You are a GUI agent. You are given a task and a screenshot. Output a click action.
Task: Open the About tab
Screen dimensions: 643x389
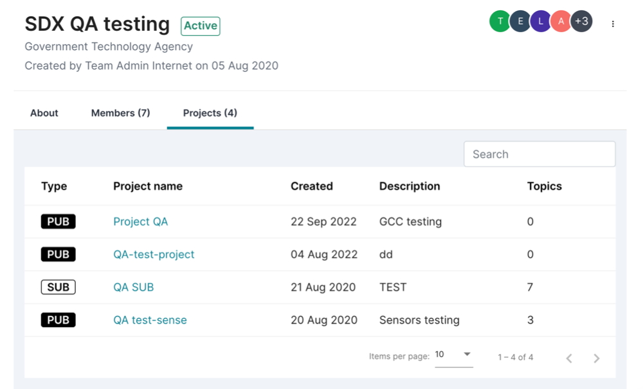[44, 113]
